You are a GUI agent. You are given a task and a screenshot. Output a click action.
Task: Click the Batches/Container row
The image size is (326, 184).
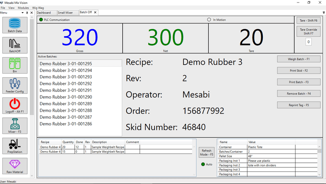tap(268, 152)
